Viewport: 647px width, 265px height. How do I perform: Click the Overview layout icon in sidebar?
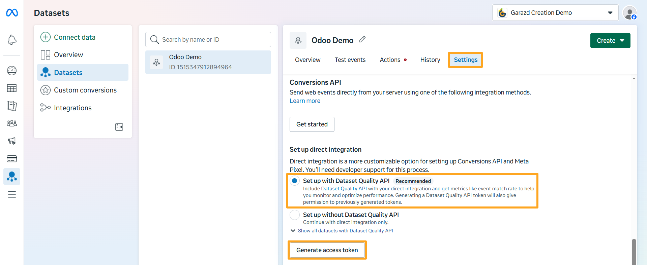tap(46, 55)
